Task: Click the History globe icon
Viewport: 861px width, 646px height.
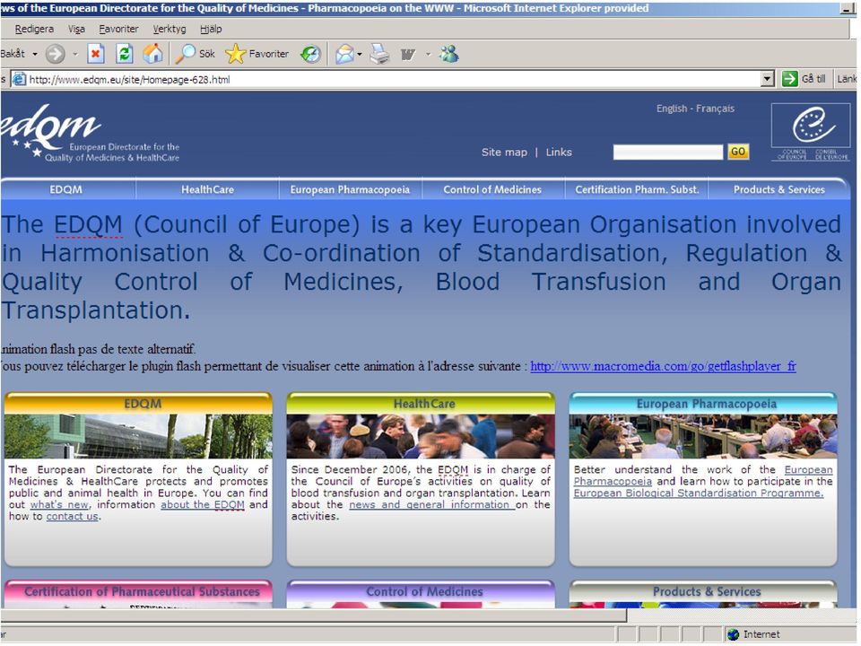Action: pos(311,54)
